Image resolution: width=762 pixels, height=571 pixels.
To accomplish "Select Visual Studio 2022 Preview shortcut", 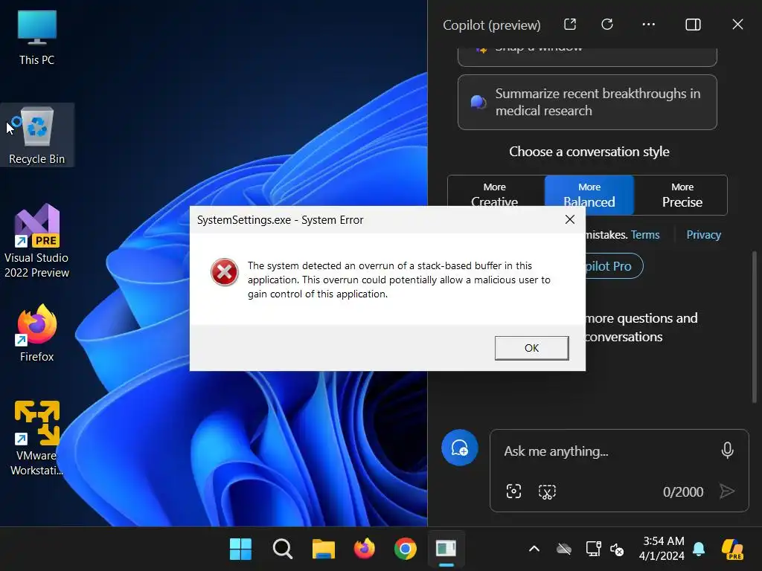I will pyautogui.click(x=37, y=241).
